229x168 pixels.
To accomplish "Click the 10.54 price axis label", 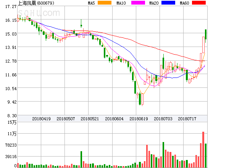I will (11, 89).
